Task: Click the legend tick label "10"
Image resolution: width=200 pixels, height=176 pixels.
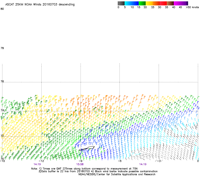Action: [x=132, y=7]
